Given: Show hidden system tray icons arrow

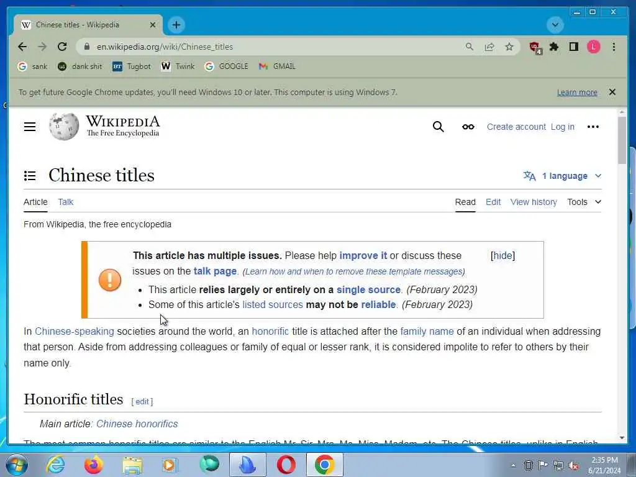Looking at the screenshot, I should 513,465.
